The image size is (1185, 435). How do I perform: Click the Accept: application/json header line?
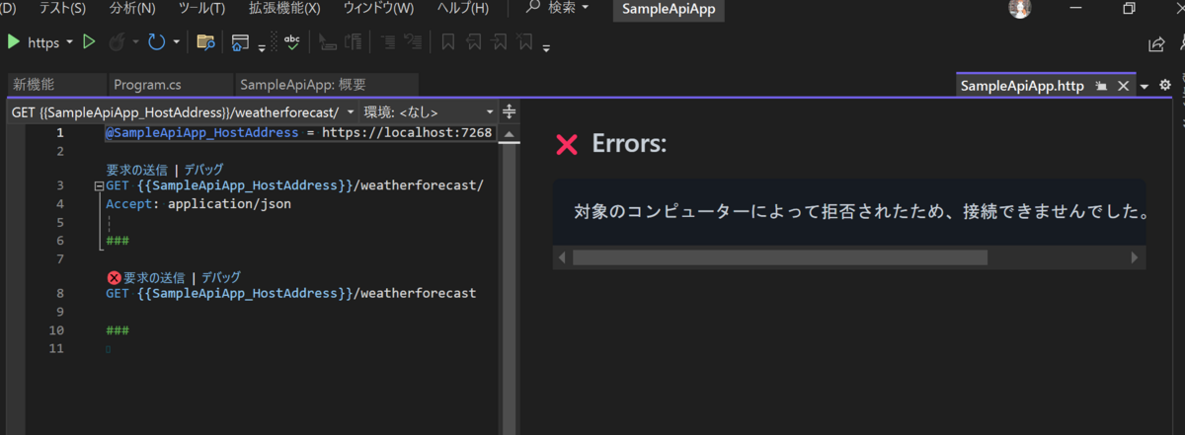198,204
